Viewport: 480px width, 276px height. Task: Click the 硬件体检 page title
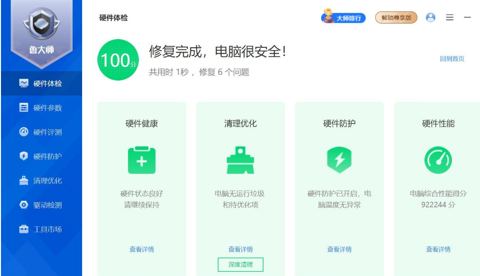[x=113, y=18]
